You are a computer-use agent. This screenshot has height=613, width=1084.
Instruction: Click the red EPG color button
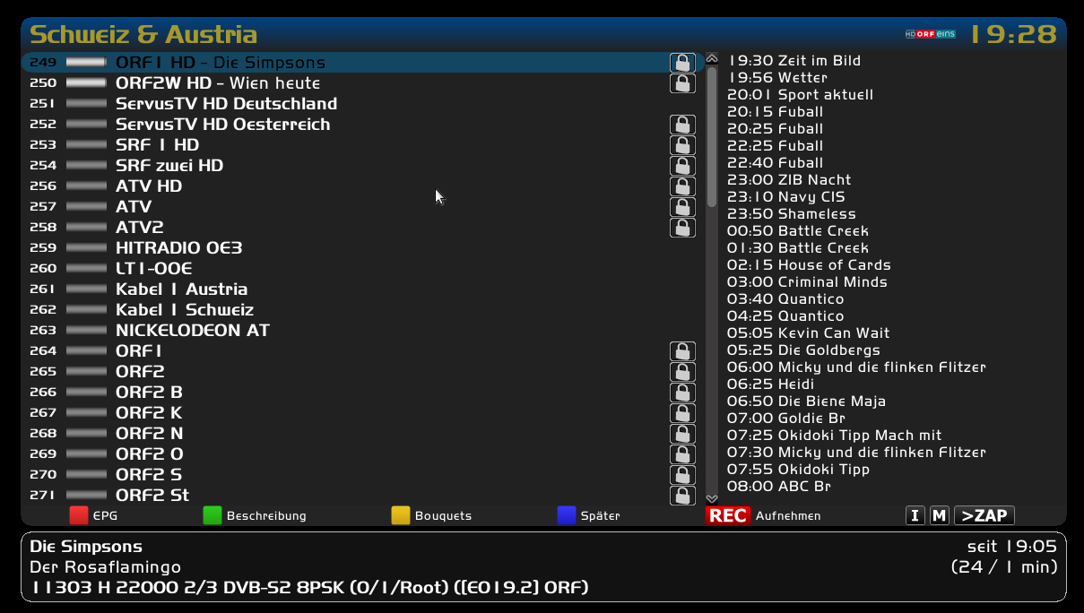pyautogui.click(x=80, y=515)
